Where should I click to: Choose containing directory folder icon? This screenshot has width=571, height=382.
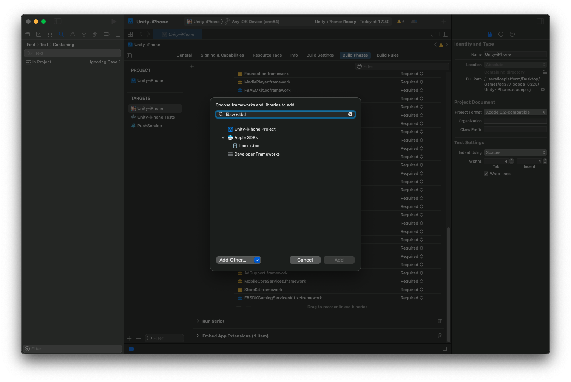[545, 72]
